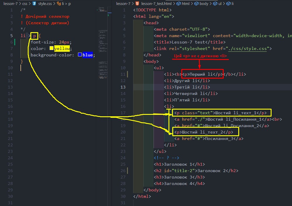292x206 pixels.
Task: Open the 'ul' breadcrumb symbol
Action: point(220,4)
